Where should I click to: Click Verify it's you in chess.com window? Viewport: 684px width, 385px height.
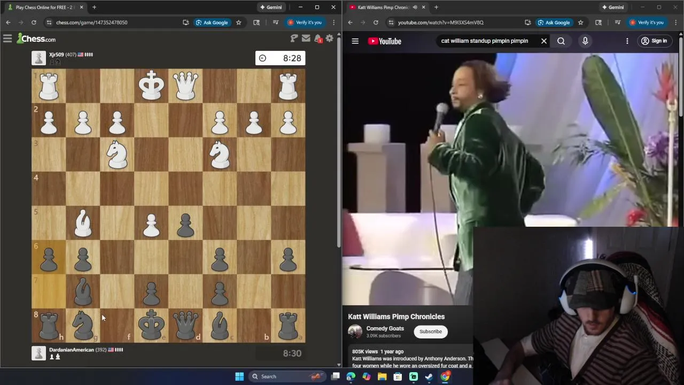click(x=305, y=22)
